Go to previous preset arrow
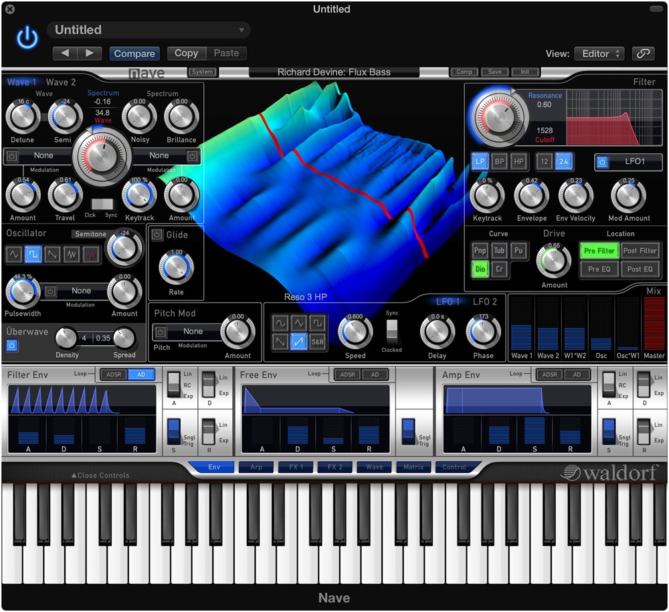This screenshot has height=612, width=669. coord(66,54)
